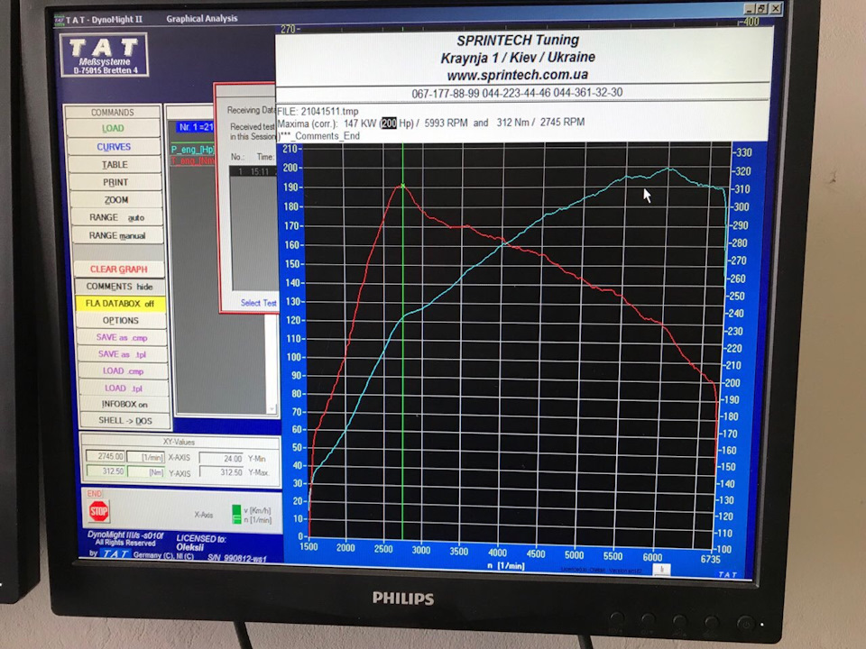Open the TABLE view
866x649 pixels.
(115, 164)
